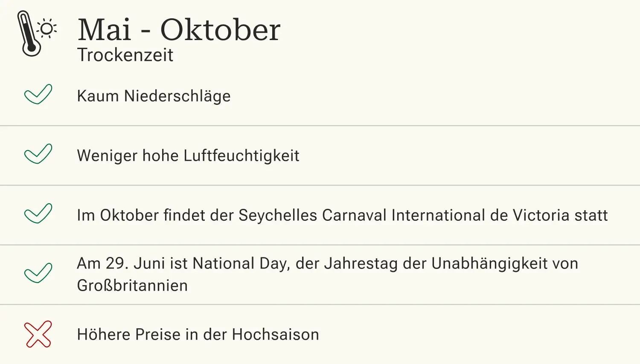This screenshot has height=364, width=640.
Task: Click the green checkmark beside Kaum Niederschläge
Action: pyautogui.click(x=38, y=94)
